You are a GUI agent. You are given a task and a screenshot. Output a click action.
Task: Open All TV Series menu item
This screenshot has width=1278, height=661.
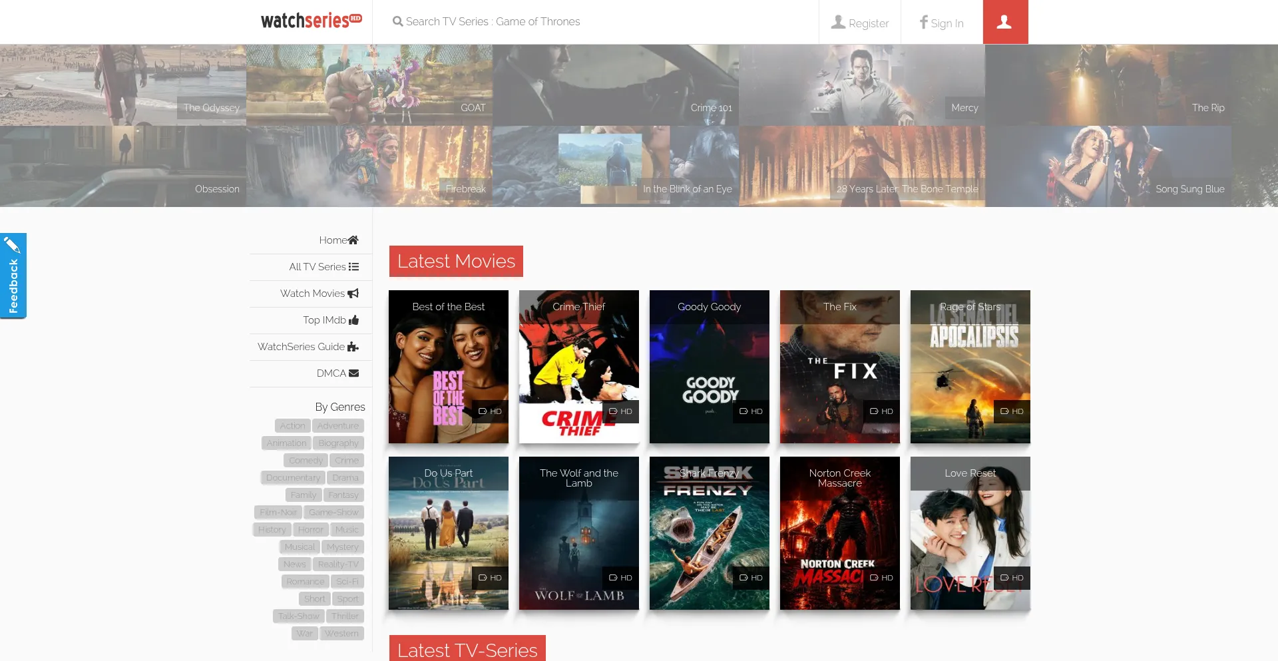click(312, 267)
